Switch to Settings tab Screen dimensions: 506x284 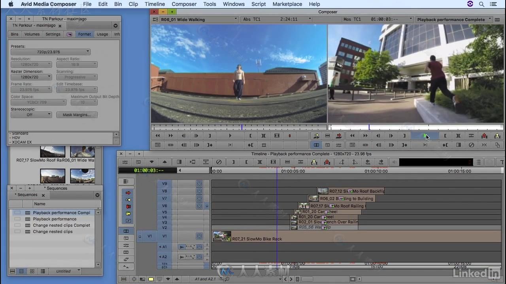coord(53,34)
